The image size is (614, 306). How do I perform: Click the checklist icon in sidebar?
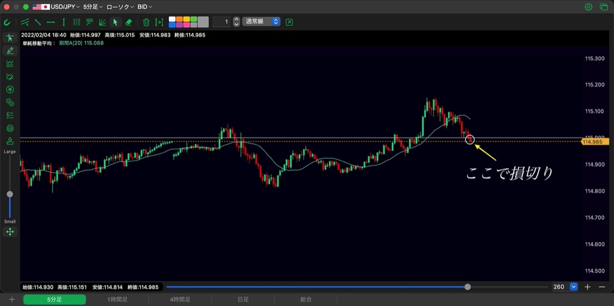[x=10, y=115]
